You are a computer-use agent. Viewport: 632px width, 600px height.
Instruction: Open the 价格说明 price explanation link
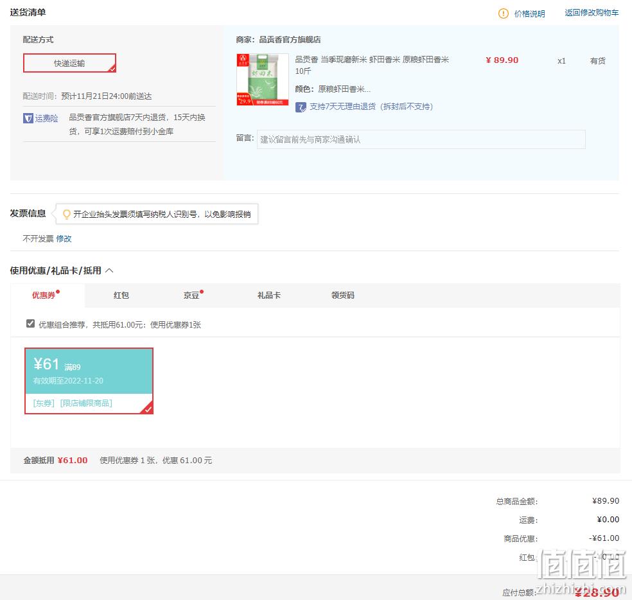pyautogui.click(x=529, y=13)
